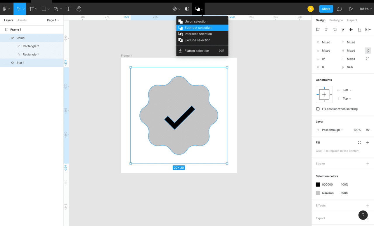Open the Components tool icon
Image resolution: width=374 pixels, height=226 pixels.
point(175,9)
